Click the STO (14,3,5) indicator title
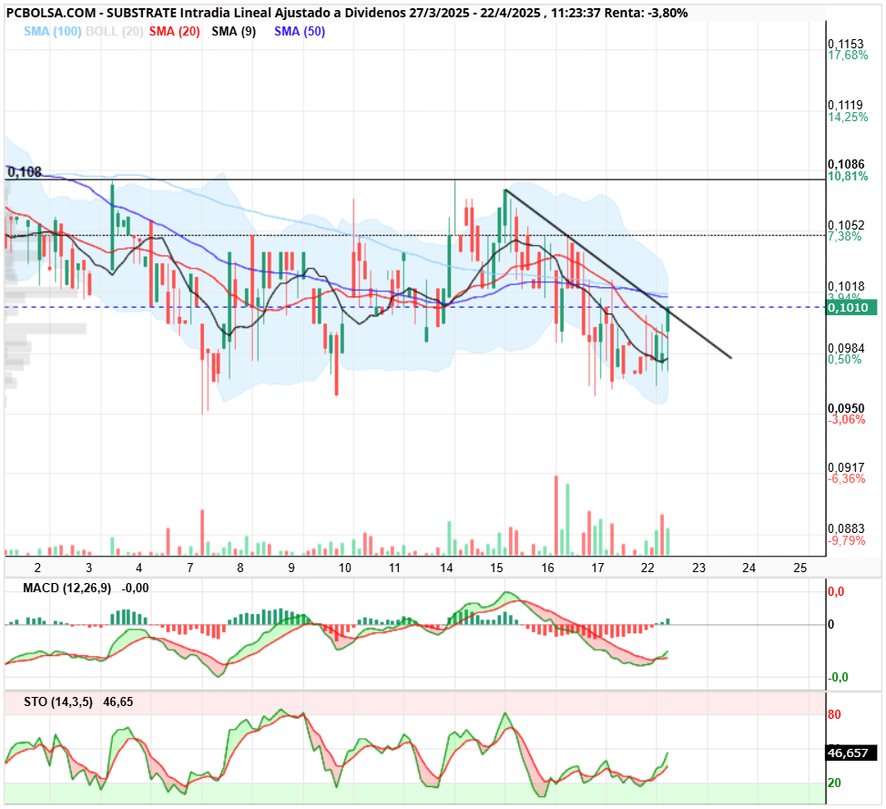 pyautogui.click(x=58, y=702)
